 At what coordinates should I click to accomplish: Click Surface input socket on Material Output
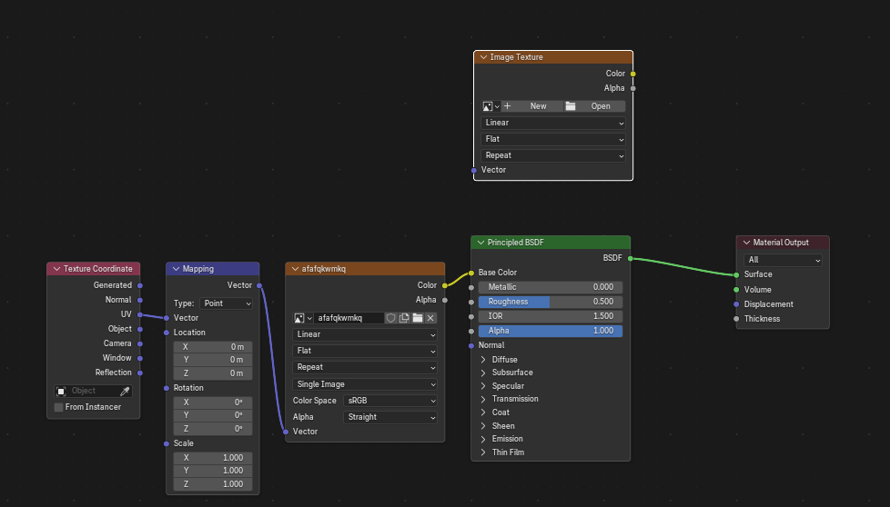coord(736,274)
